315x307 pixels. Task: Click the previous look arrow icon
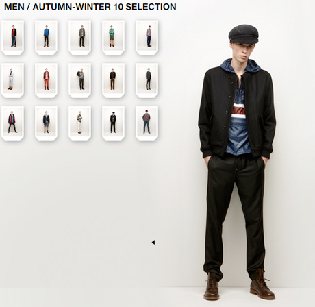[153, 243]
